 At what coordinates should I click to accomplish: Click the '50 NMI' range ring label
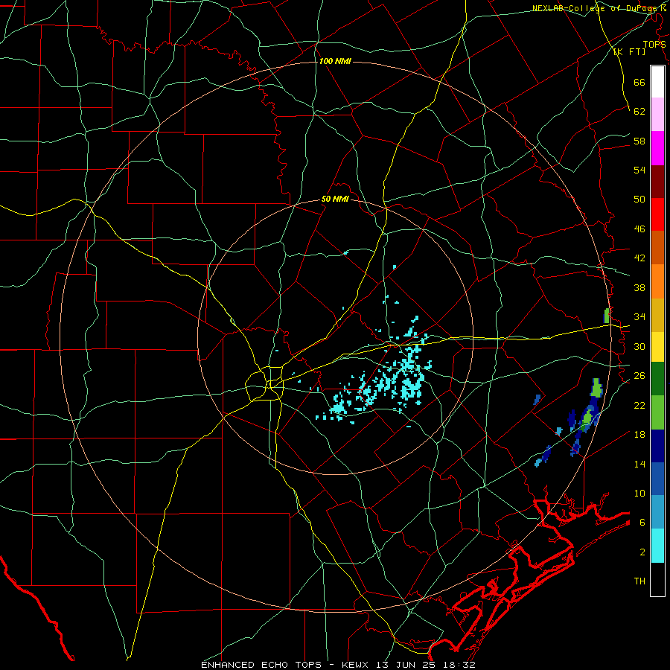(335, 199)
